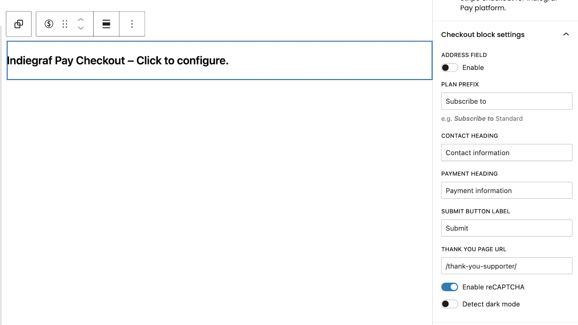
Task: Focus the Payment Heading input
Action: point(506,191)
